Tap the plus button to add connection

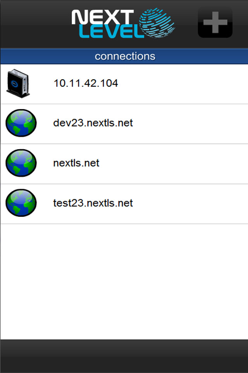215,23
